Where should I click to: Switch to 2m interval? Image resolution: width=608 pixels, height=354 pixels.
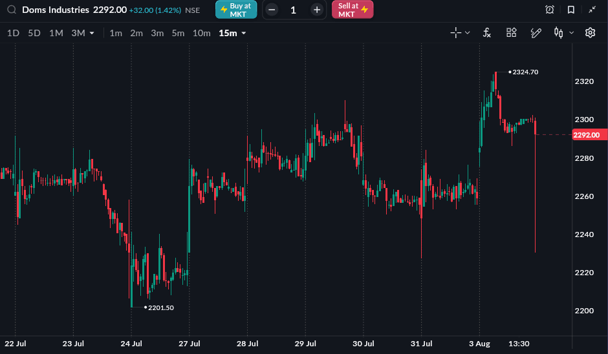[136, 34]
